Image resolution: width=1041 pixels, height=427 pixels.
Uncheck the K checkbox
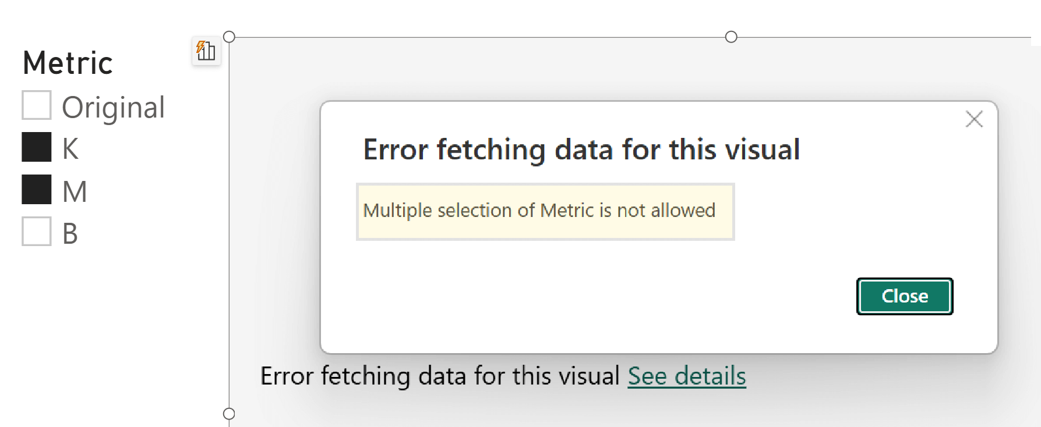[x=37, y=147]
